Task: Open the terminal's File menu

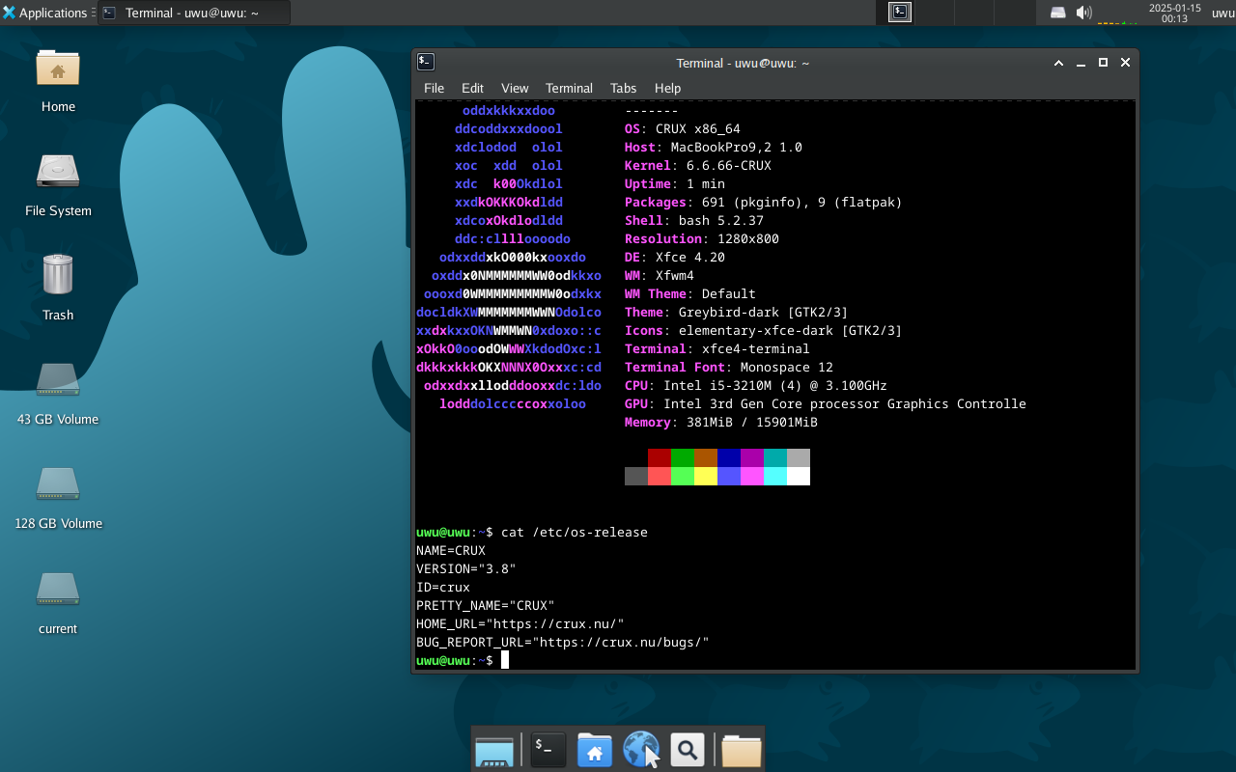Action: 434,88
